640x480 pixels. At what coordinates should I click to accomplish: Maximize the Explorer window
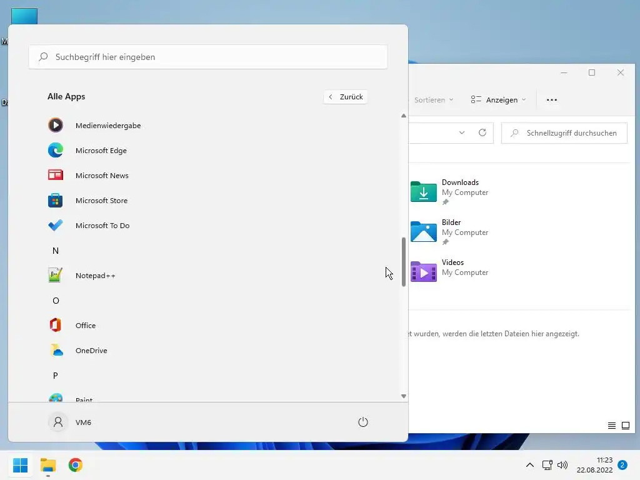(592, 72)
